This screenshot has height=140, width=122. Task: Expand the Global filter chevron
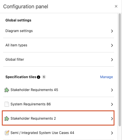112,60
